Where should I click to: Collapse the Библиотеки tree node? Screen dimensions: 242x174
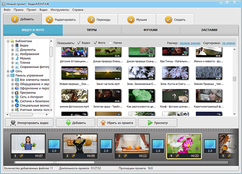coord(8,41)
